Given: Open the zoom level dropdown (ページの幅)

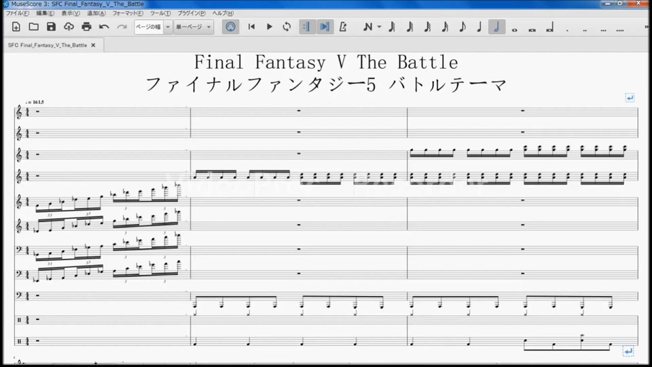Looking at the screenshot, I should 153,27.
